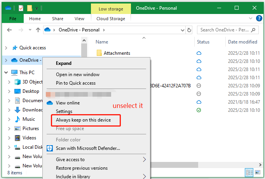
Task: Collapse the This PC tree node
Action: coord(6,73)
